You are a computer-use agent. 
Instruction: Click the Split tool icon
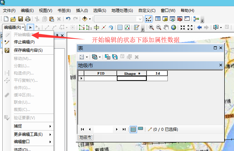point(104,27)
